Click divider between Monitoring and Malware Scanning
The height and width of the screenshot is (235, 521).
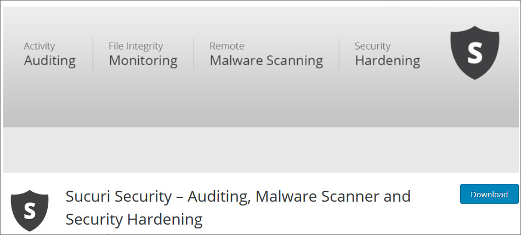pyautogui.click(x=194, y=54)
